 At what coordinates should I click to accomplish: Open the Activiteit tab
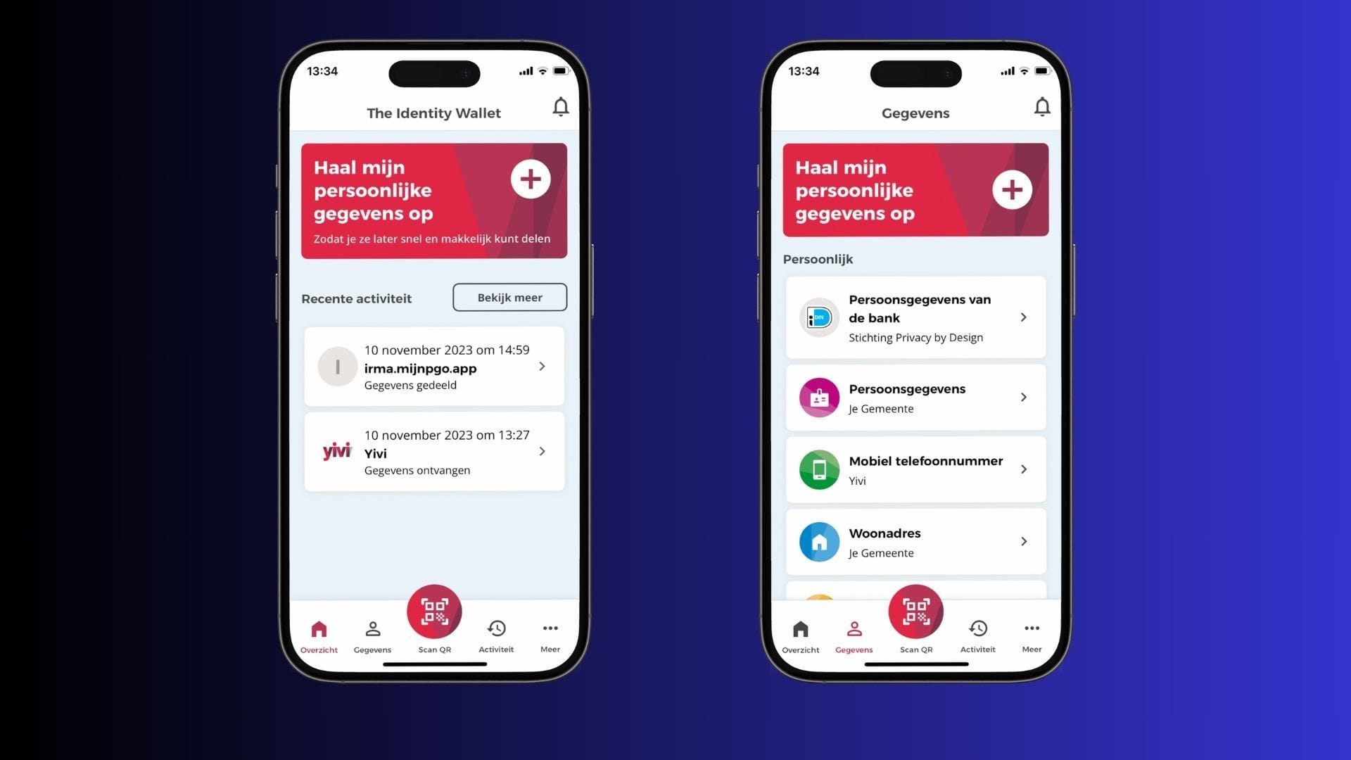[496, 635]
